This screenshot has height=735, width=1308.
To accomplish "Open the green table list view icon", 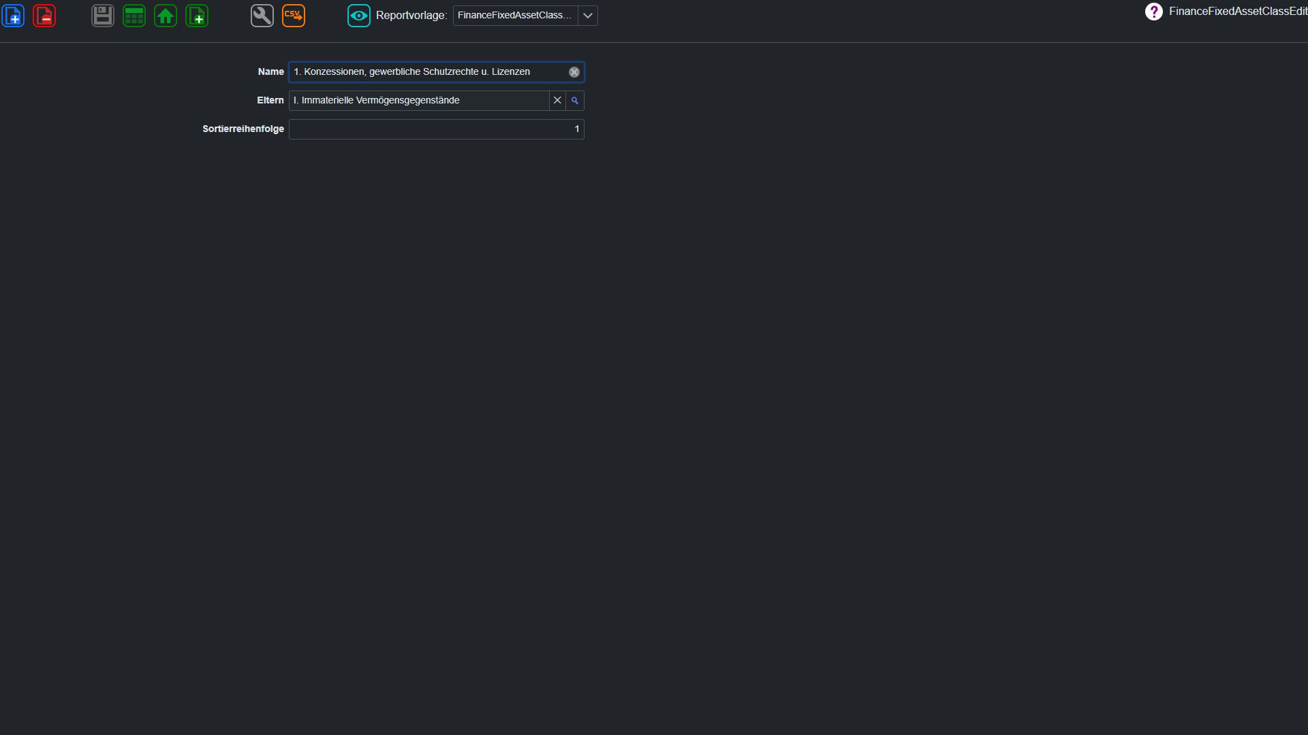I will pyautogui.click(x=134, y=16).
